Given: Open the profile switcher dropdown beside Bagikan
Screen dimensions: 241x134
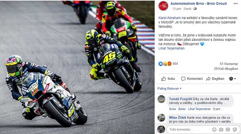Looking at the screenshot, I should [x=232, y=79].
